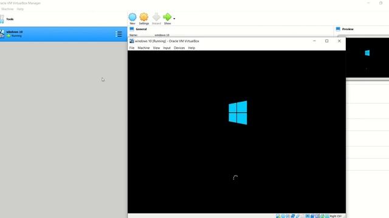Viewport: 389px width, 218px height.
Task: Click the display status bar icon
Action: tap(308, 216)
